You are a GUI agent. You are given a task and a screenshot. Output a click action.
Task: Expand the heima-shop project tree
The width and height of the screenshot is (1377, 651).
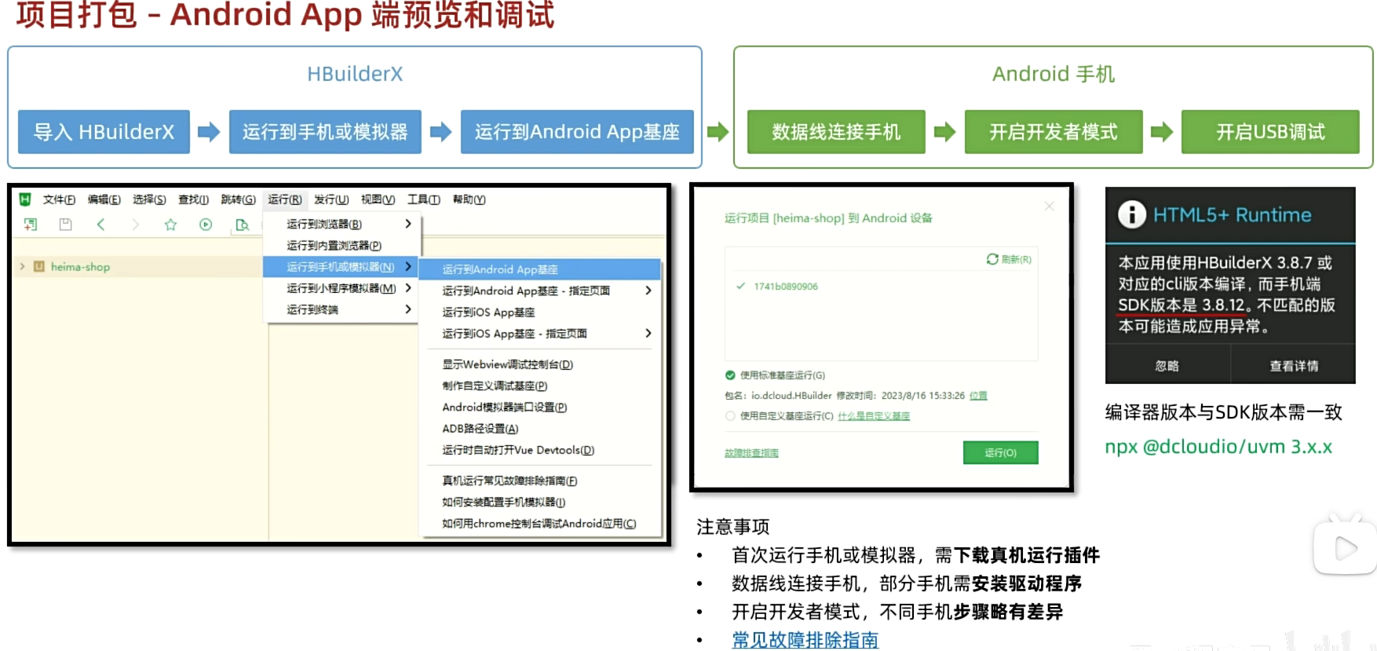[x=22, y=267]
